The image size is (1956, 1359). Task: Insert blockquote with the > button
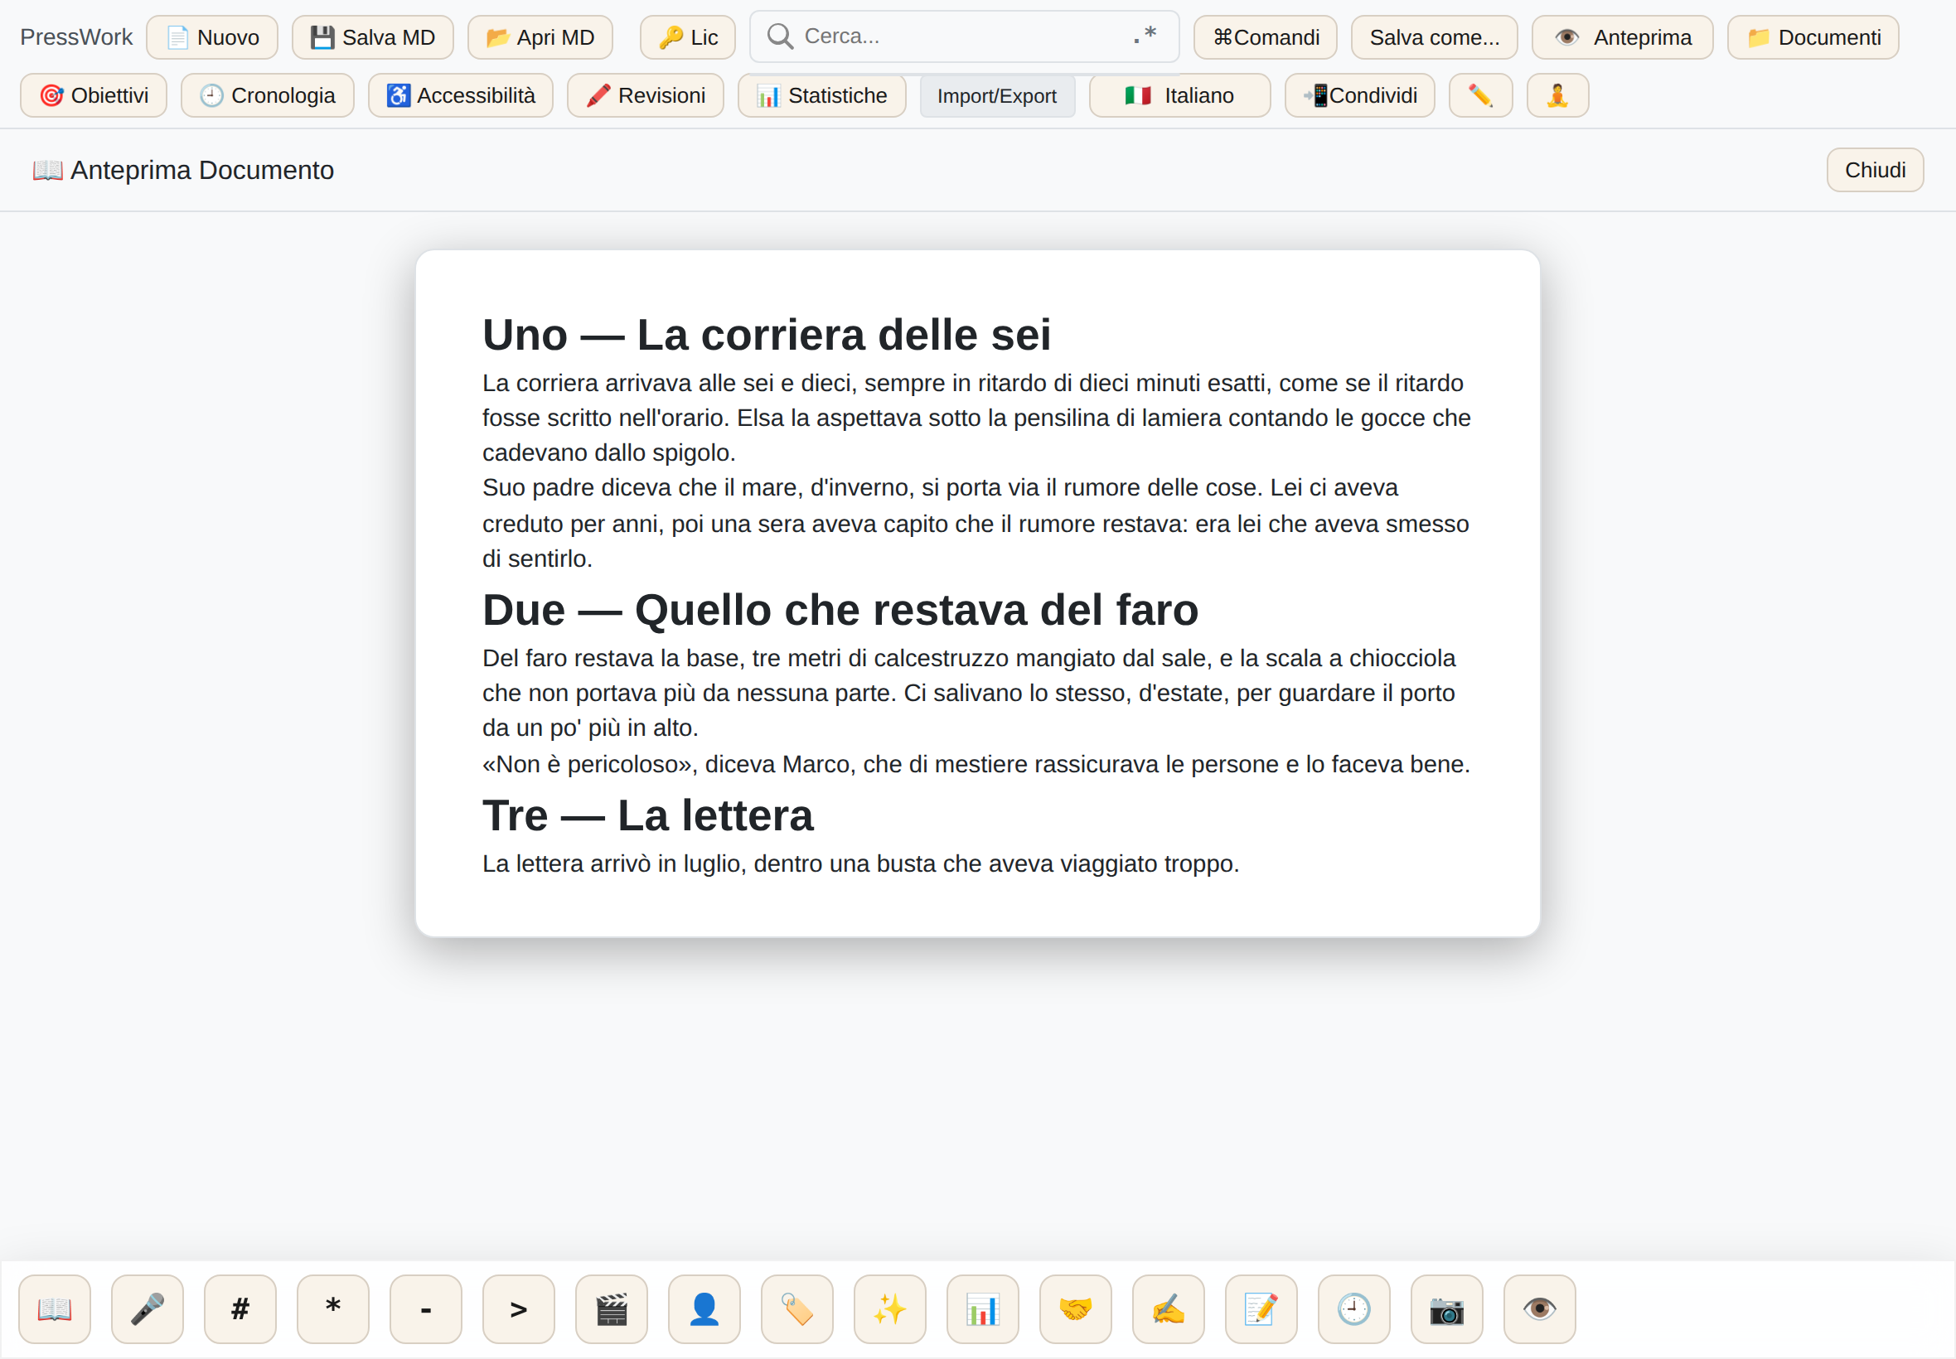pos(519,1308)
